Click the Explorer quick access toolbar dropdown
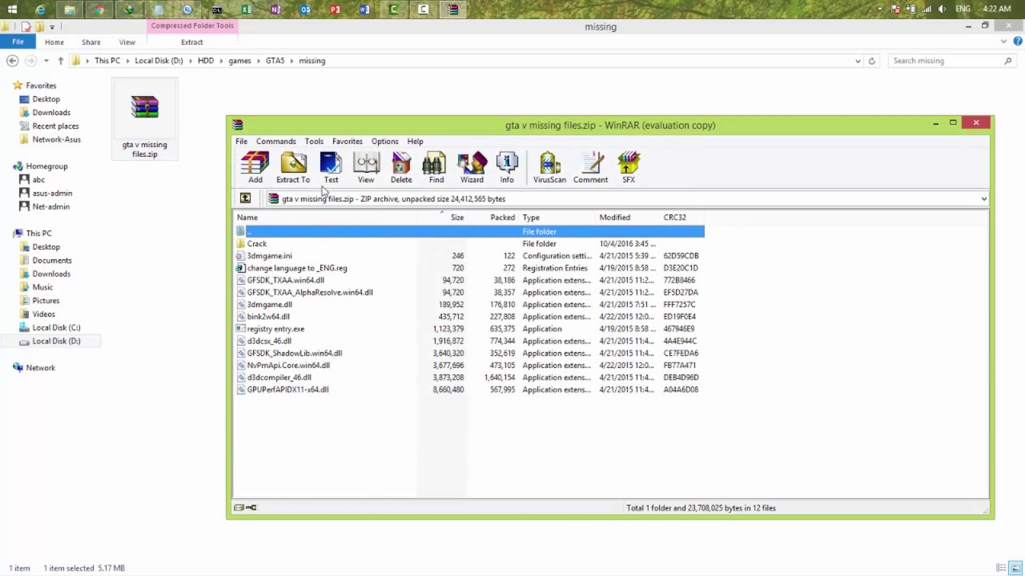 (x=52, y=27)
